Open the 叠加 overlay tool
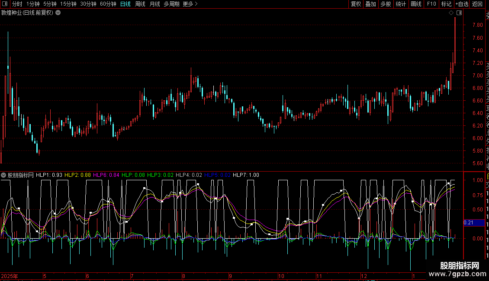 [x=370, y=4]
